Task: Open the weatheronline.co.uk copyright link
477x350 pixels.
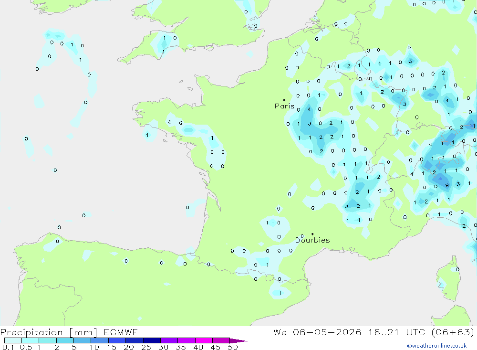Action: point(437,345)
